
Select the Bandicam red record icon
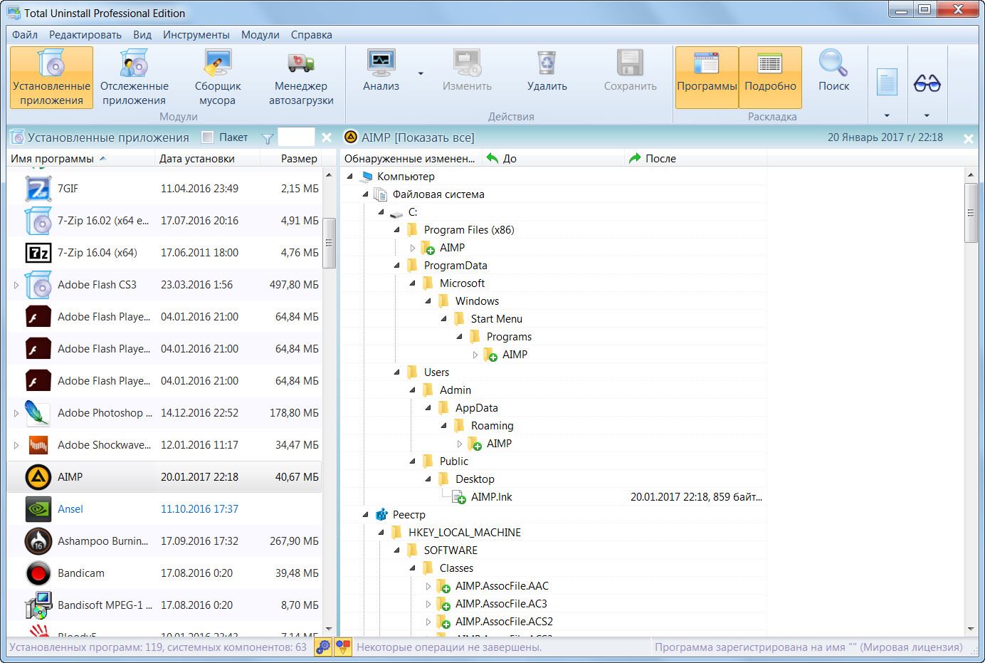(x=38, y=573)
